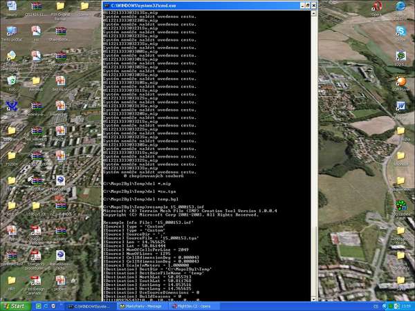Click the second quick launch icon
This screenshot has height=311, width=415.
pyautogui.click(x=46, y=306)
